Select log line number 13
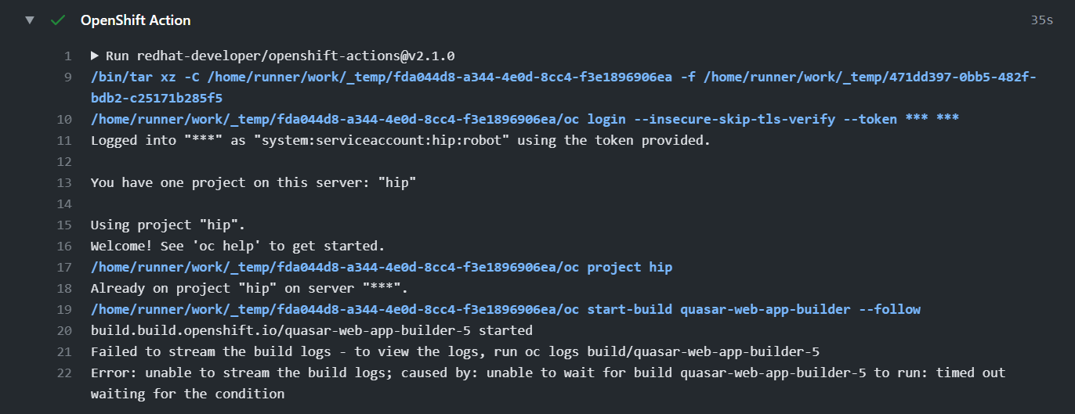The image size is (1075, 414). pos(64,183)
